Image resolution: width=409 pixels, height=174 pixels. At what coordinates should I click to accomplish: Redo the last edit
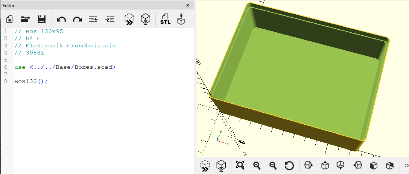(x=78, y=19)
